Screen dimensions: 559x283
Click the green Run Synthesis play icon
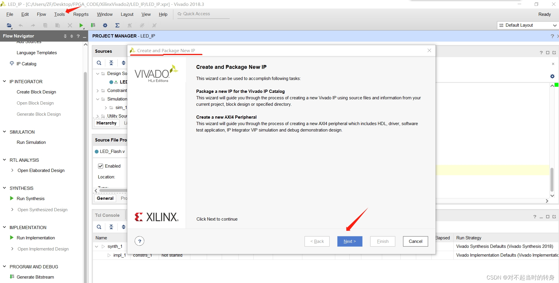point(12,198)
